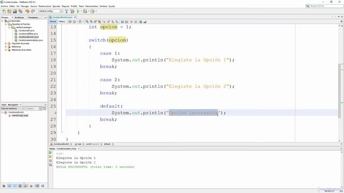Click the circular filter icon at Navigator bottom left
This screenshot has width=344, height=193.
pos(4,186)
